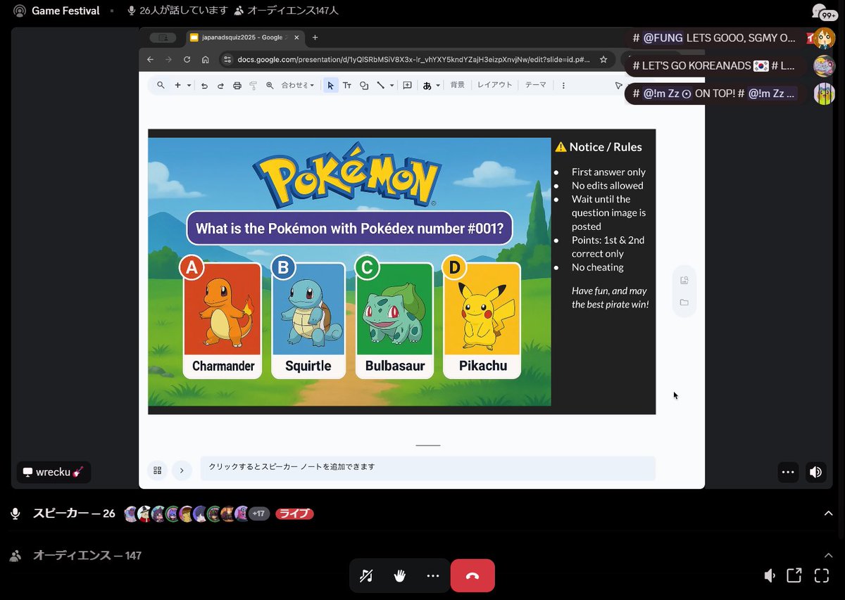The image size is (845, 600).
Task: Disconnect with the red hang-up button
Action: pos(472,576)
